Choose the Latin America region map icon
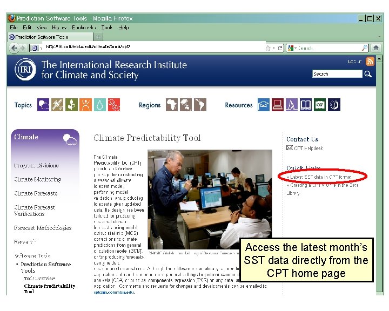The width and height of the screenshot is (389, 311). (200, 105)
